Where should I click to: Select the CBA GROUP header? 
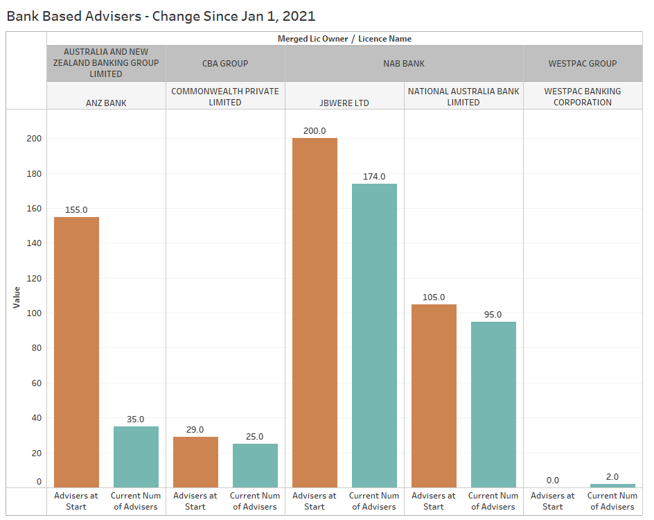point(225,63)
